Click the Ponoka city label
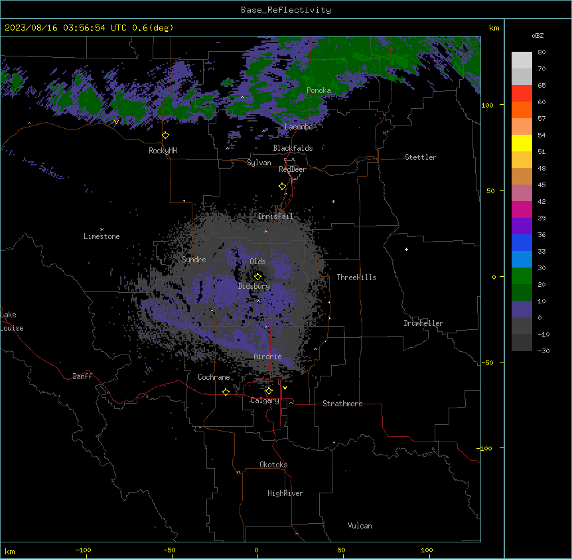The height and width of the screenshot is (559, 572). coord(319,90)
